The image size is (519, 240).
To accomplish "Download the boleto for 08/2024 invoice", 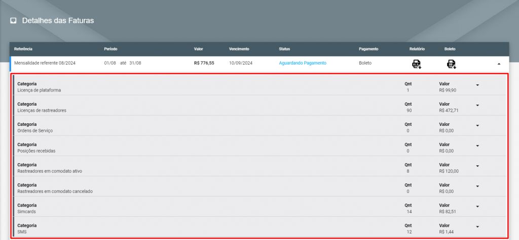I will (452, 64).
